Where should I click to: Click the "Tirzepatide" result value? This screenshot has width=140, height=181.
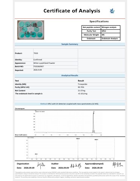(83, 84)
